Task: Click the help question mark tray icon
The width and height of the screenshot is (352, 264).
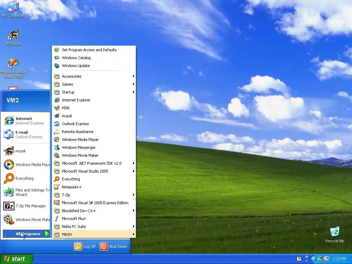Action: [x=299, y=259]
